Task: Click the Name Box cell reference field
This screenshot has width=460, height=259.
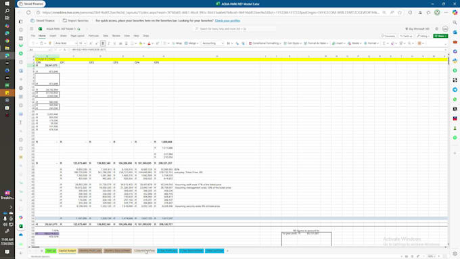Action: pyautogui.click(x=40, y=49)
